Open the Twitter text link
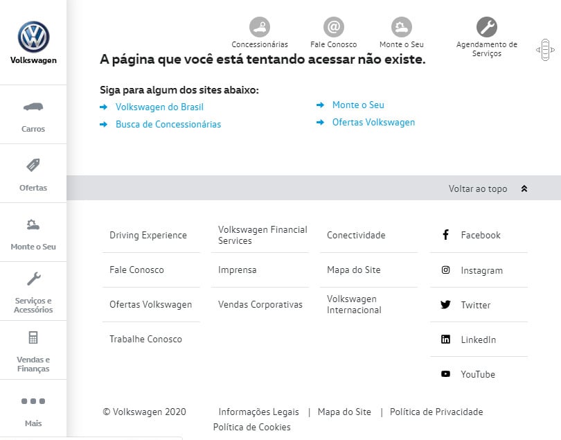Viewport: 561px width, 440px height. [x=476, y=305]
